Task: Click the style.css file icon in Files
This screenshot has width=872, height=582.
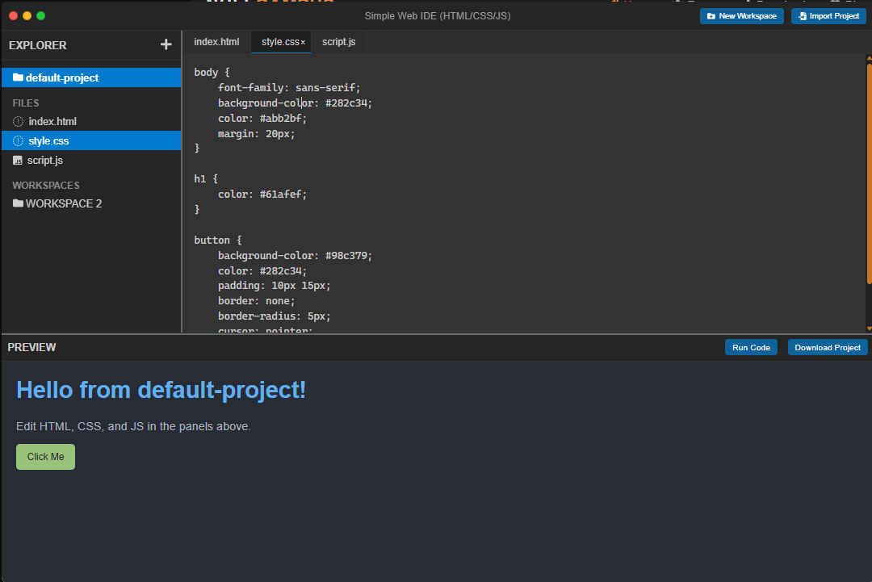Action: [x=18, y=140]
